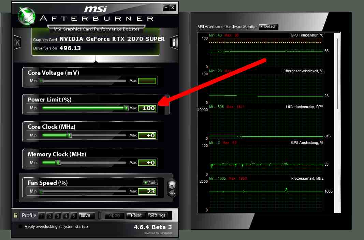This screenshot has width=364, height=240.
Task: Click the current value 1605 on Prozessortakt graph
Action: click(x=328, y=191)
